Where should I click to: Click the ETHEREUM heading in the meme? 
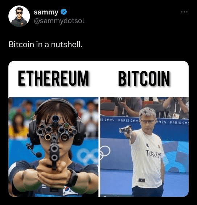point(53,78)
